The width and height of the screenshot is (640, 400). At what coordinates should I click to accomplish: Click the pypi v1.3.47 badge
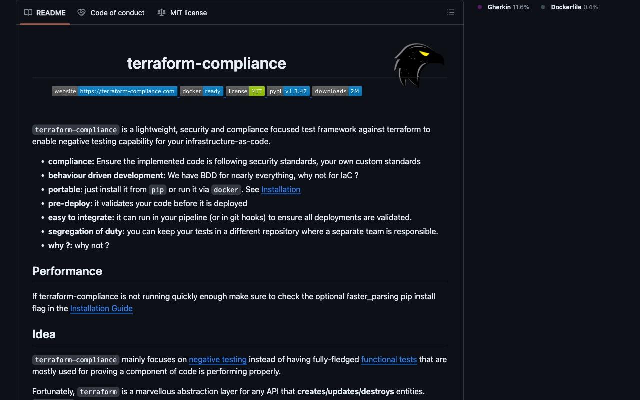tap(288, 91)
